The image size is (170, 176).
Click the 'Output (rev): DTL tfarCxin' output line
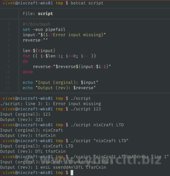tap(33, 151)
